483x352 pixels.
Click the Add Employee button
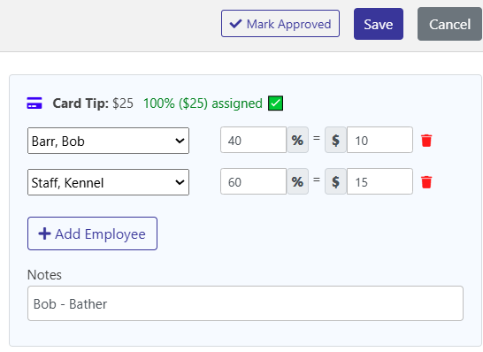[92, 233]
